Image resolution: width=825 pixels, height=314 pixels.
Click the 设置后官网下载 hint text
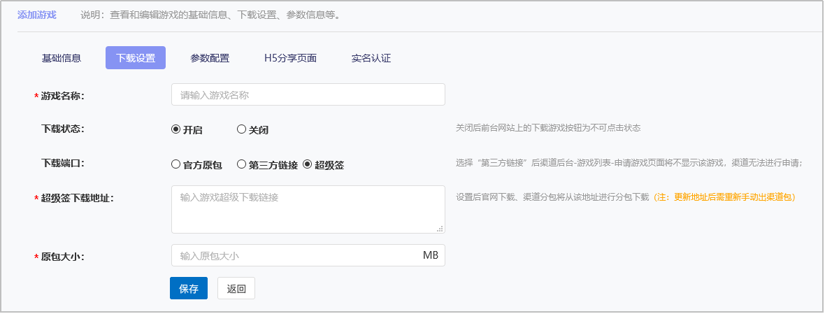pos(552,197)
